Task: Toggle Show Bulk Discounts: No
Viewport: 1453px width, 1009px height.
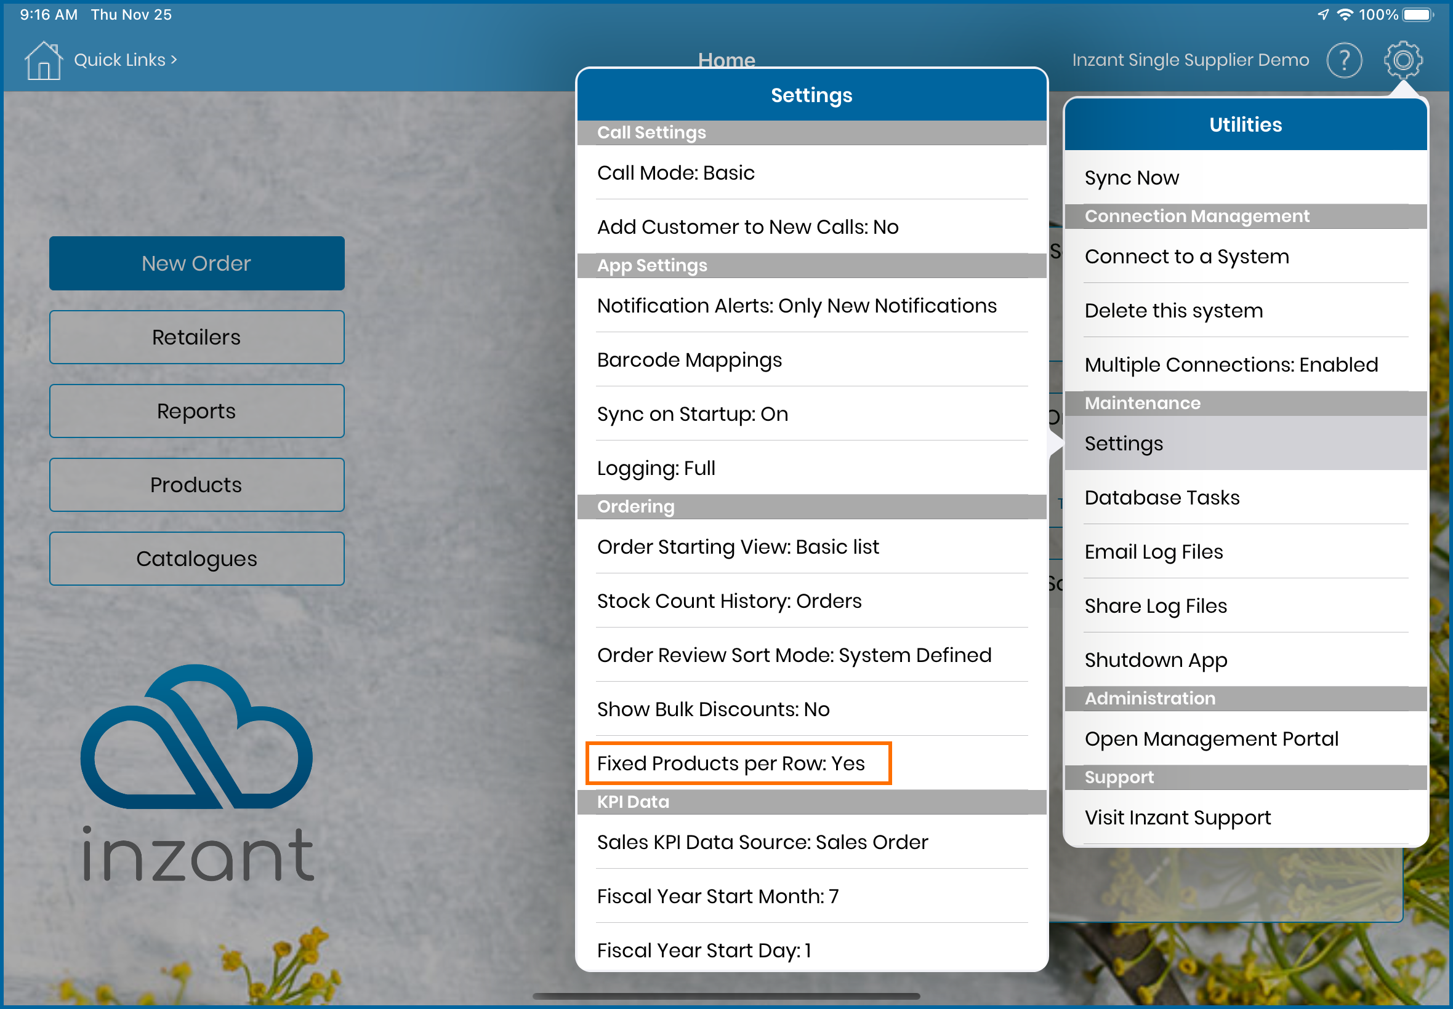Action: coord(811,709)
